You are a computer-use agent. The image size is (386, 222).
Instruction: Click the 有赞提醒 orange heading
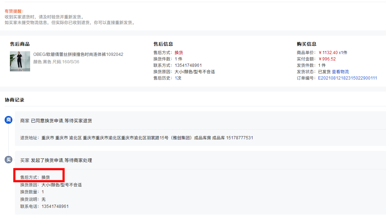[13, 11]
